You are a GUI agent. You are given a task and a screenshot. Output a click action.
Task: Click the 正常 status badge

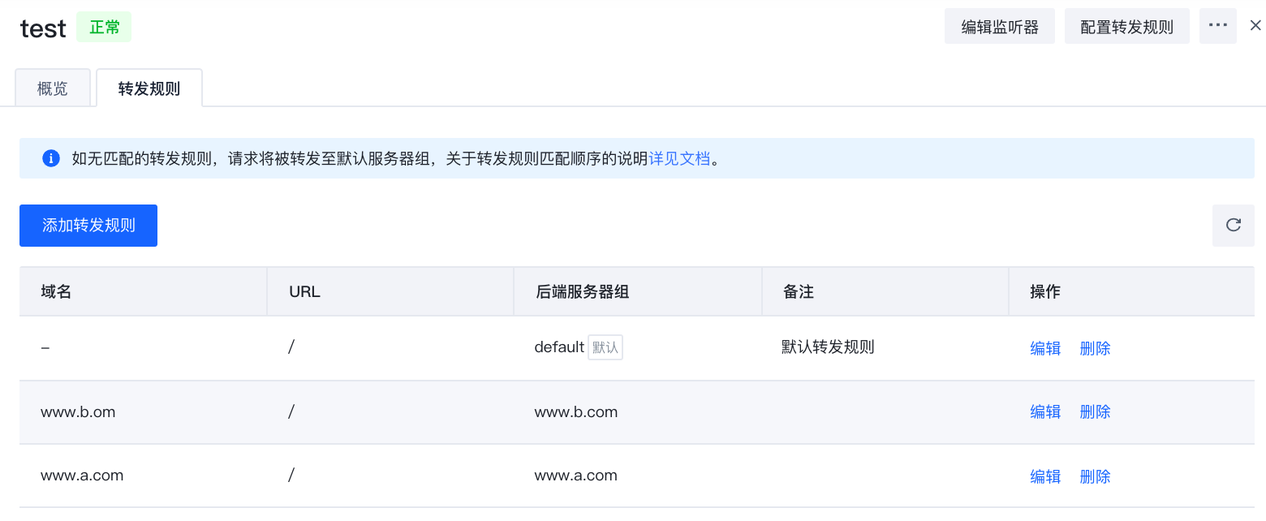104,28
